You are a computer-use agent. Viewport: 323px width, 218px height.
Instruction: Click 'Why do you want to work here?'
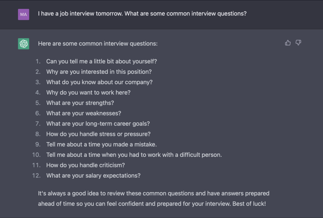pos(88,92)
